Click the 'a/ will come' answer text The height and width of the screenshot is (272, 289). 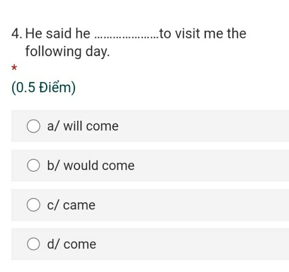point(83,126)
